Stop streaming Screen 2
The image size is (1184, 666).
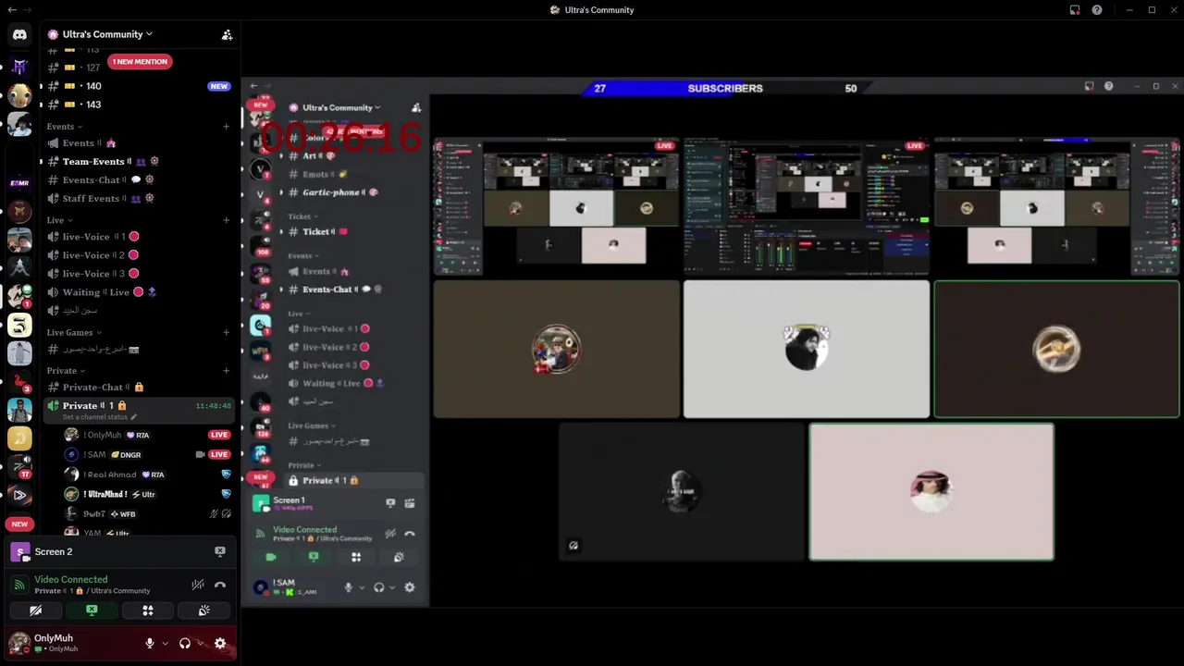220,551
